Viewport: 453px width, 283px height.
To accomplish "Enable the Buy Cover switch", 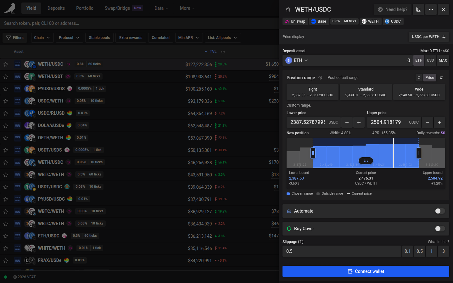I will pyautogui.click(x=440, y=229).
